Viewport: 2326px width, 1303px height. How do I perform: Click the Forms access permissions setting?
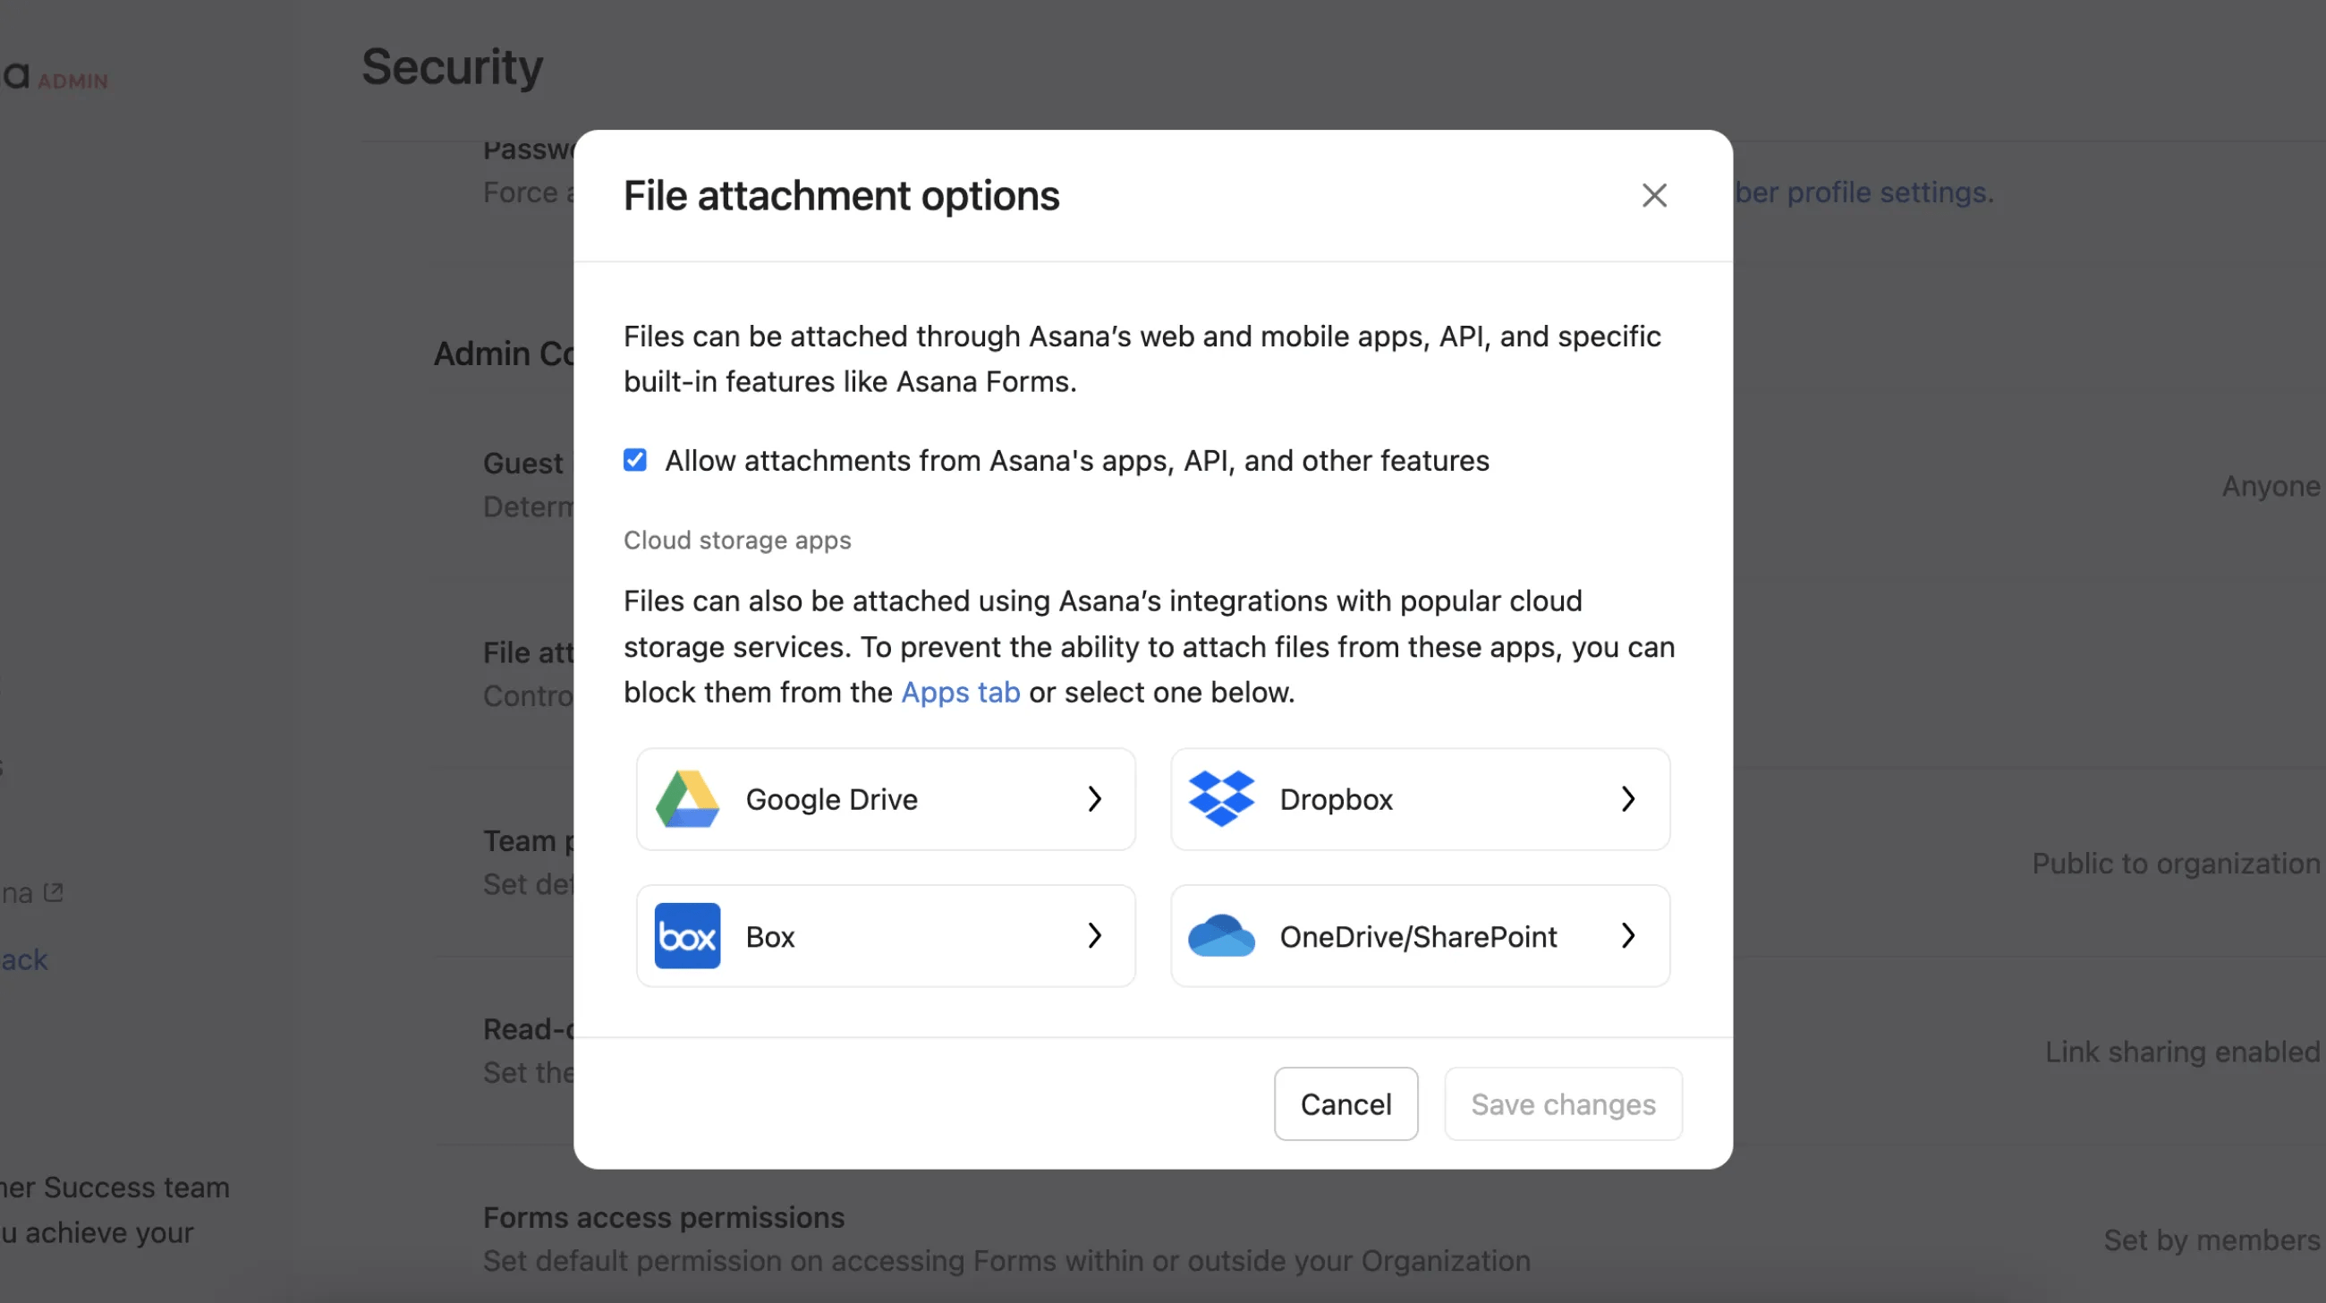click(x=664, y=1217)
